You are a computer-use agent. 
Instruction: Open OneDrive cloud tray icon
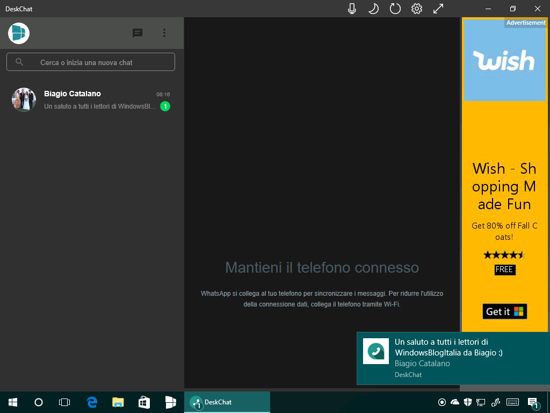pyautogui.click(x=454, y=402)
